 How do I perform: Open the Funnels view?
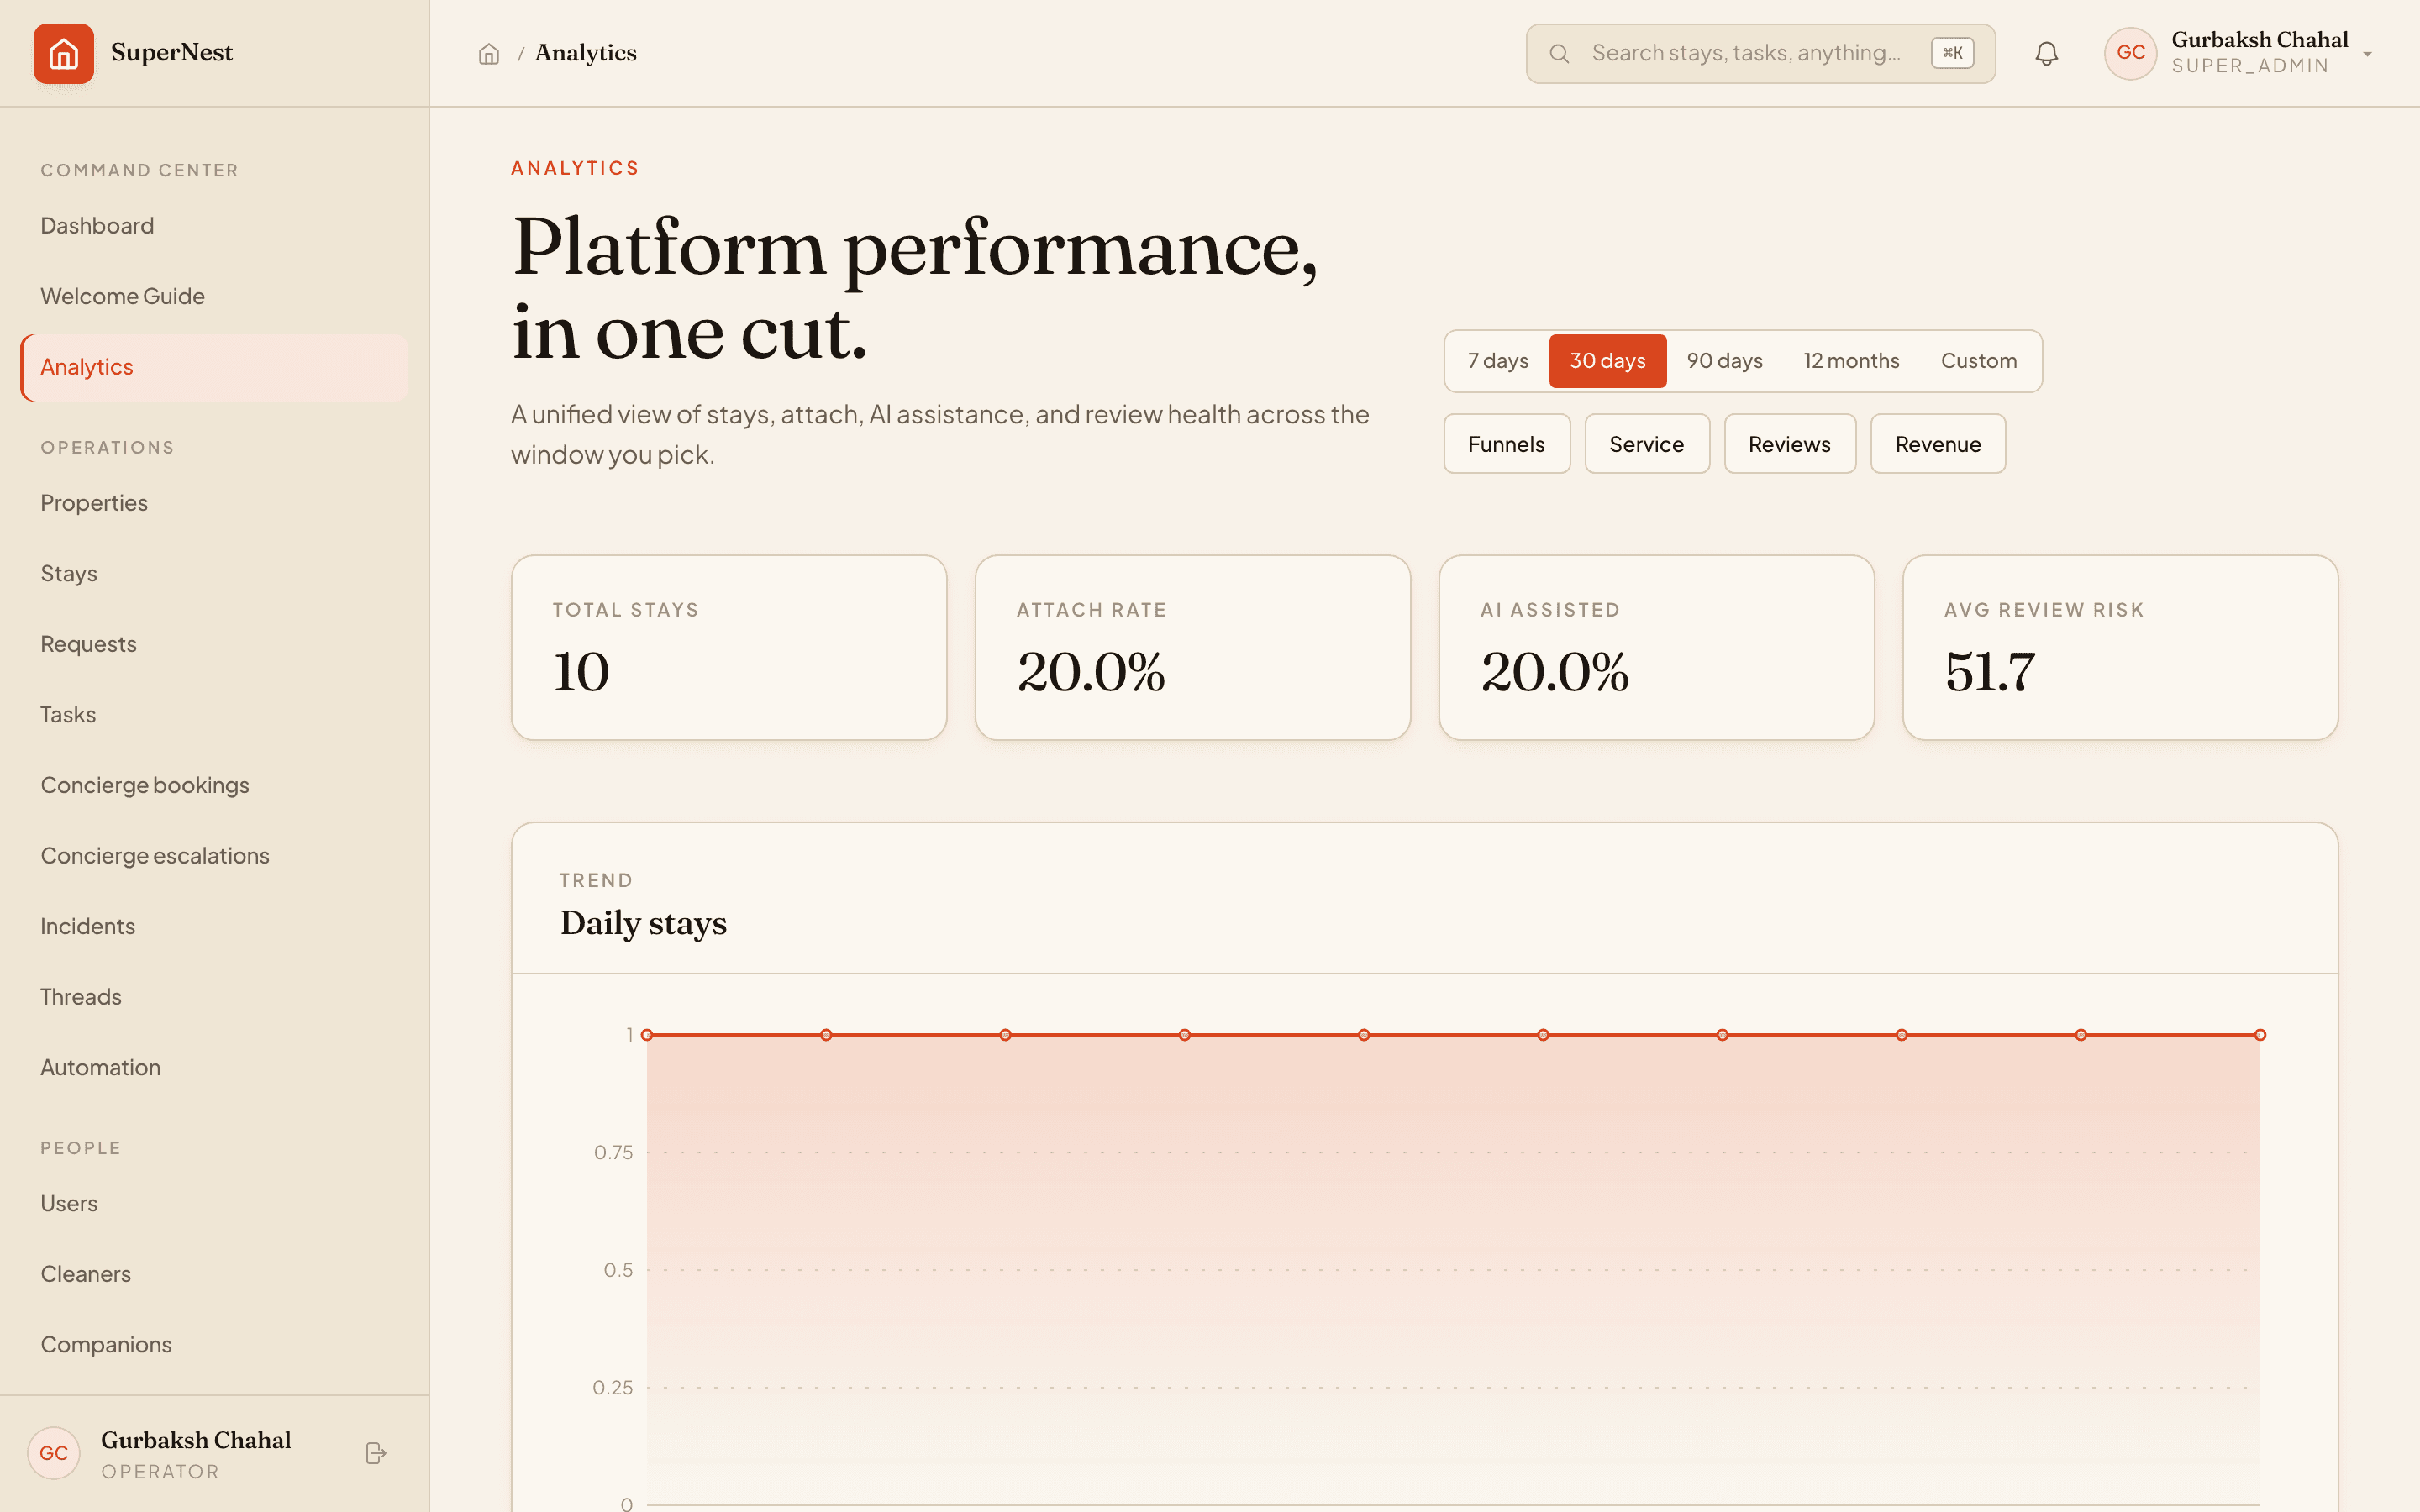[x=1506, y=444]
